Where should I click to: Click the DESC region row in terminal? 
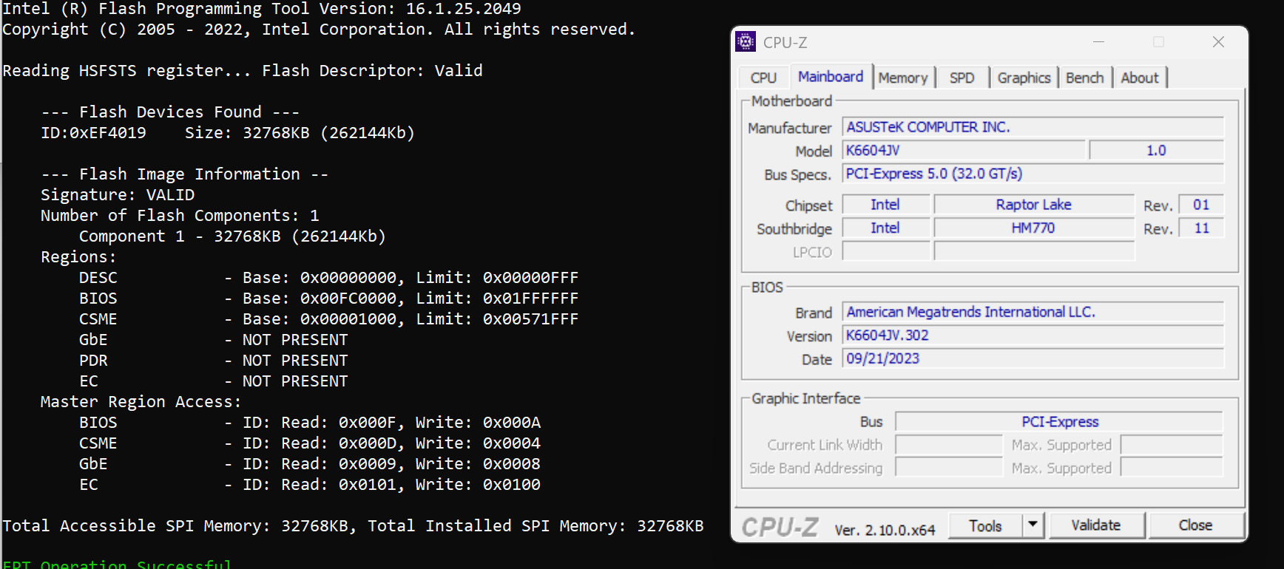(x=328, y=278)
